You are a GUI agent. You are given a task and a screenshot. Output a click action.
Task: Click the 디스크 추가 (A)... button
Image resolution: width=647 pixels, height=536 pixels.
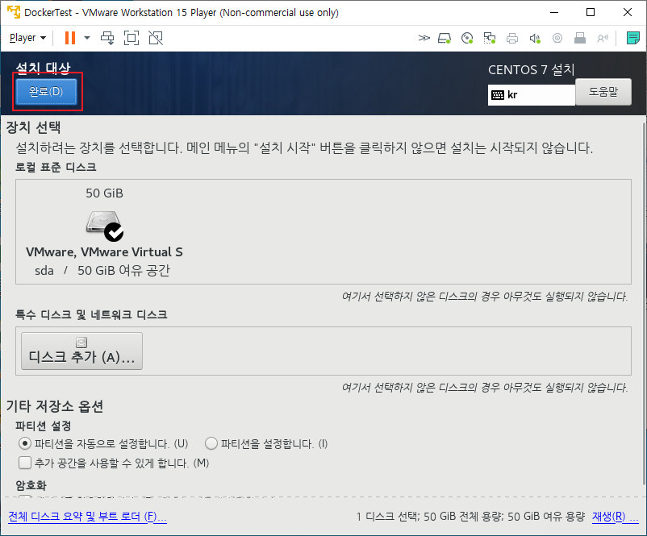[81, 351]
